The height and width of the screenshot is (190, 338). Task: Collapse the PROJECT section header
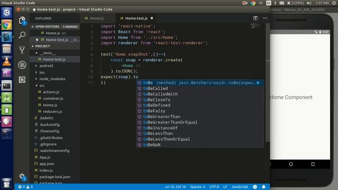pyautogui.click(x=55, y=46)
